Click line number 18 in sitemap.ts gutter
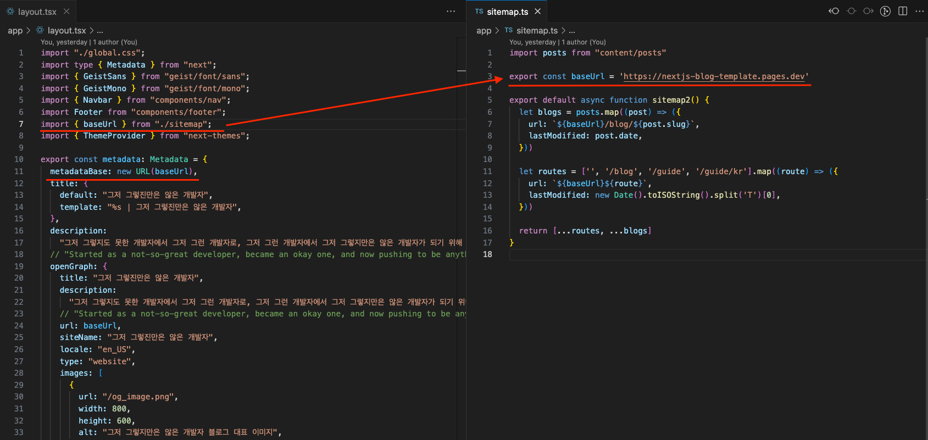Image resolution: width=928 pixels, height=440 pixels. 487,254
